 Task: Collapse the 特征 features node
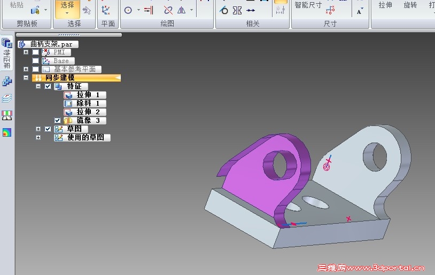click(38, 86)
